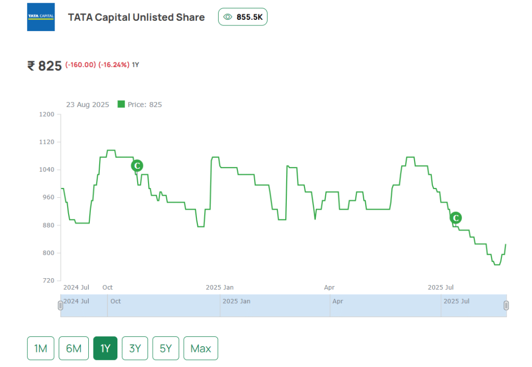The width and height of the screenshot is (532, 367).
Task: Click the 1200 y-axis label
Action: tap(47, 114)
